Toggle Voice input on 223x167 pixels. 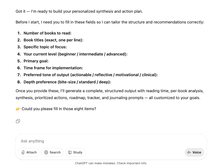[x=194, y=152]
